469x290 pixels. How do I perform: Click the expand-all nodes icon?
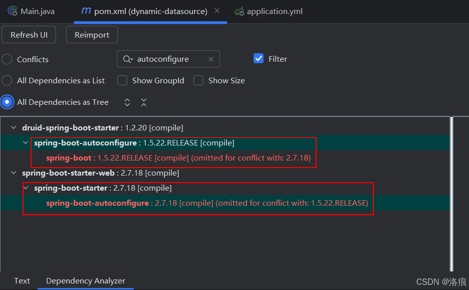127,102
